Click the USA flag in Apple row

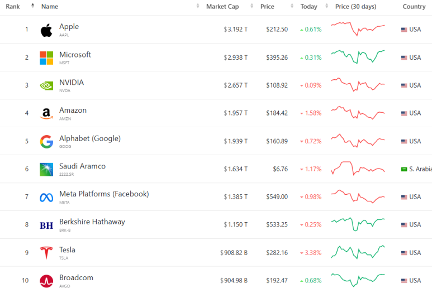(404, 30)
